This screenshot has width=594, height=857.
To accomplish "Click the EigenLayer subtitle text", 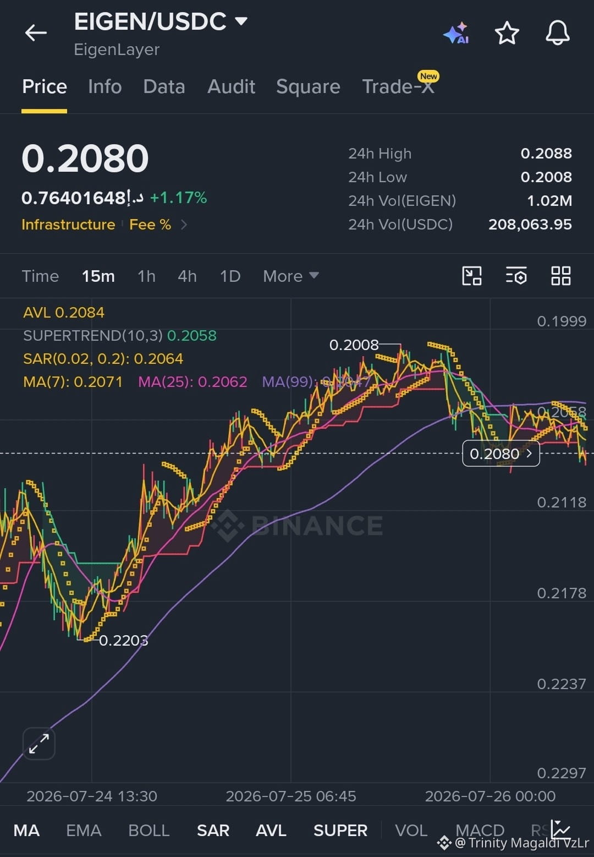I will click(117, 50).
